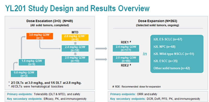Click '≥2L NPC (n=68)' entry
The height and width of the screenshot is (102, 209).
point(164,47)
